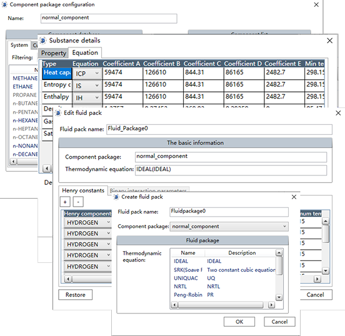This screenshot has height=336, width=345.
Task: Edit Fluid pack name field Fluidpackage0
Action: (x=229, y=212)
